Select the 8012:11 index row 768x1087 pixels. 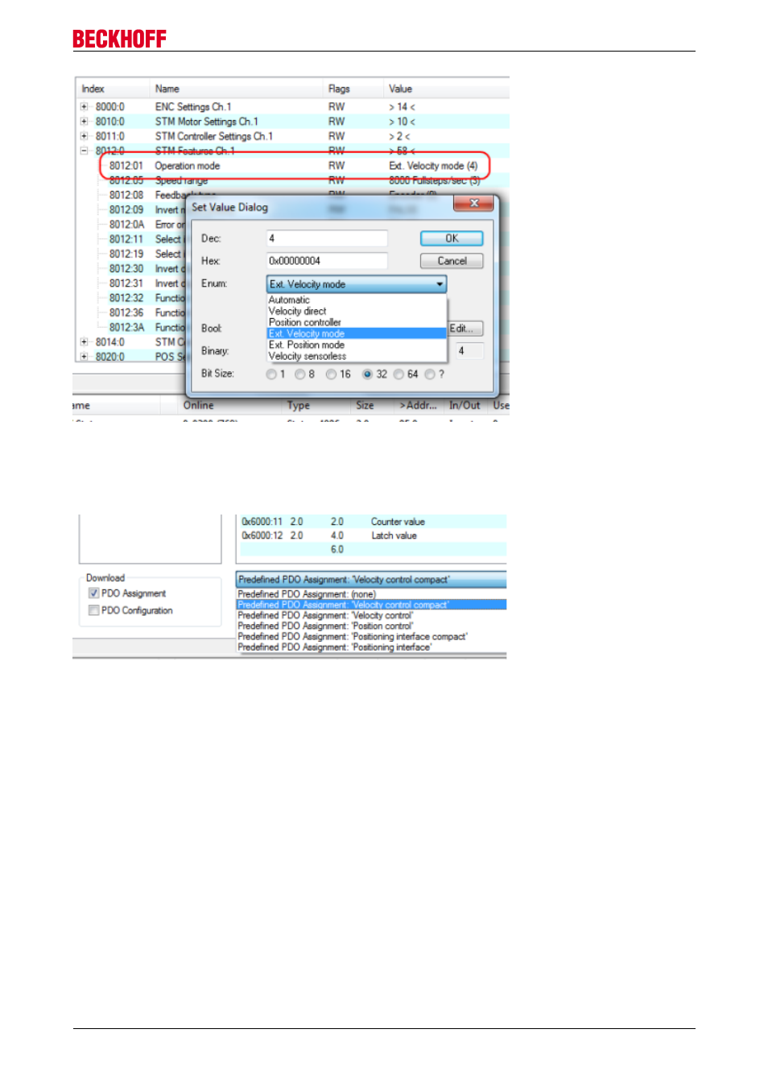(126, 239)
